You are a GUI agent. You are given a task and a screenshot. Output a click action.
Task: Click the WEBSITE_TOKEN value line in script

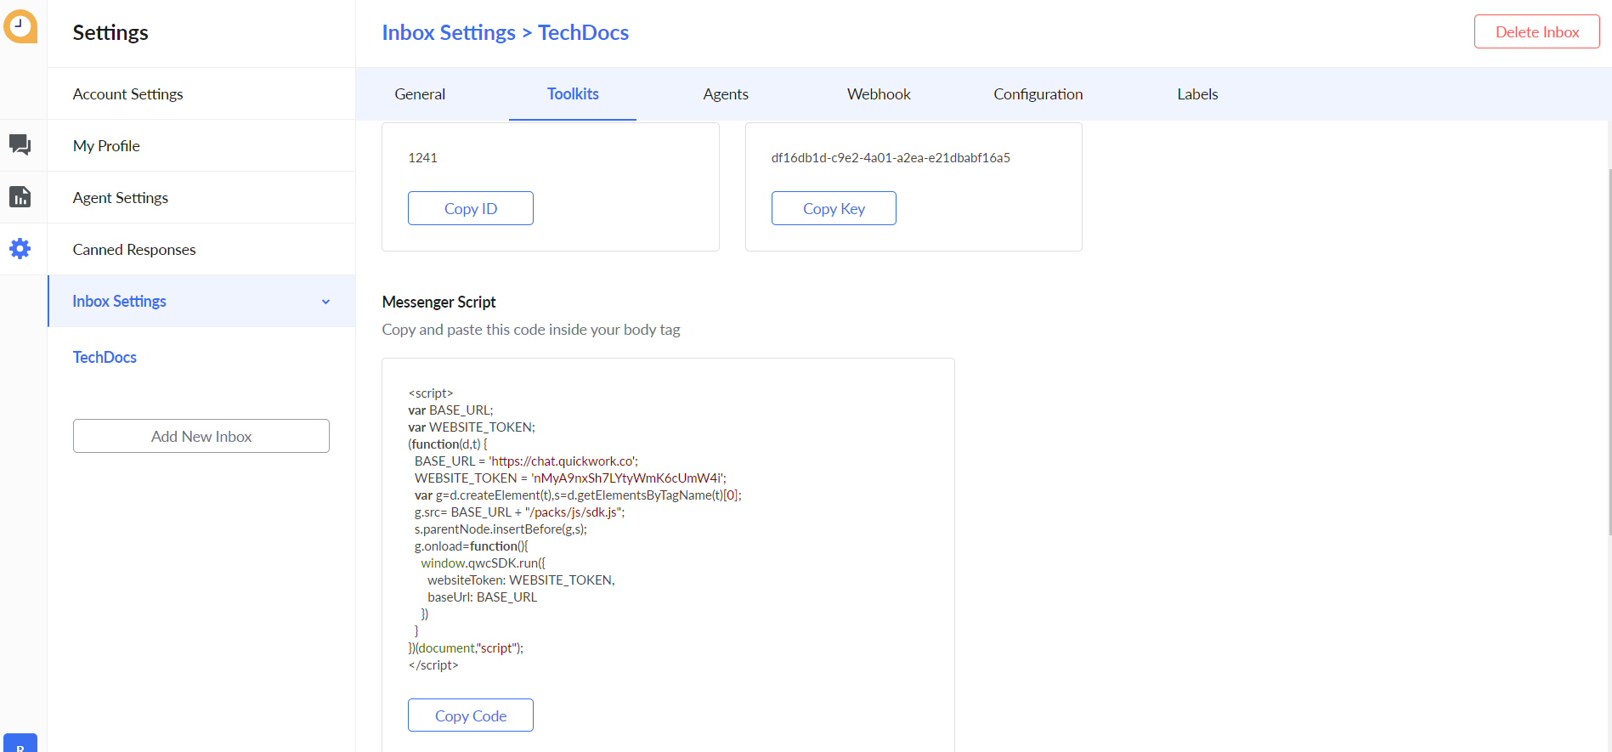(x=570, y=478)
